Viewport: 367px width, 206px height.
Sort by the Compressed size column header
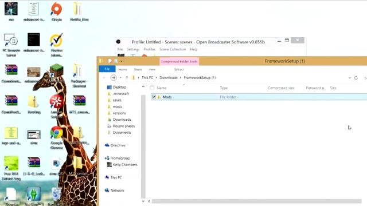click(281, 88)
